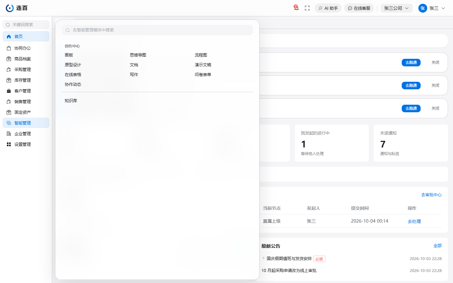
Task: Open the 未读通知 card showing 7
Action: coord(411,143)
